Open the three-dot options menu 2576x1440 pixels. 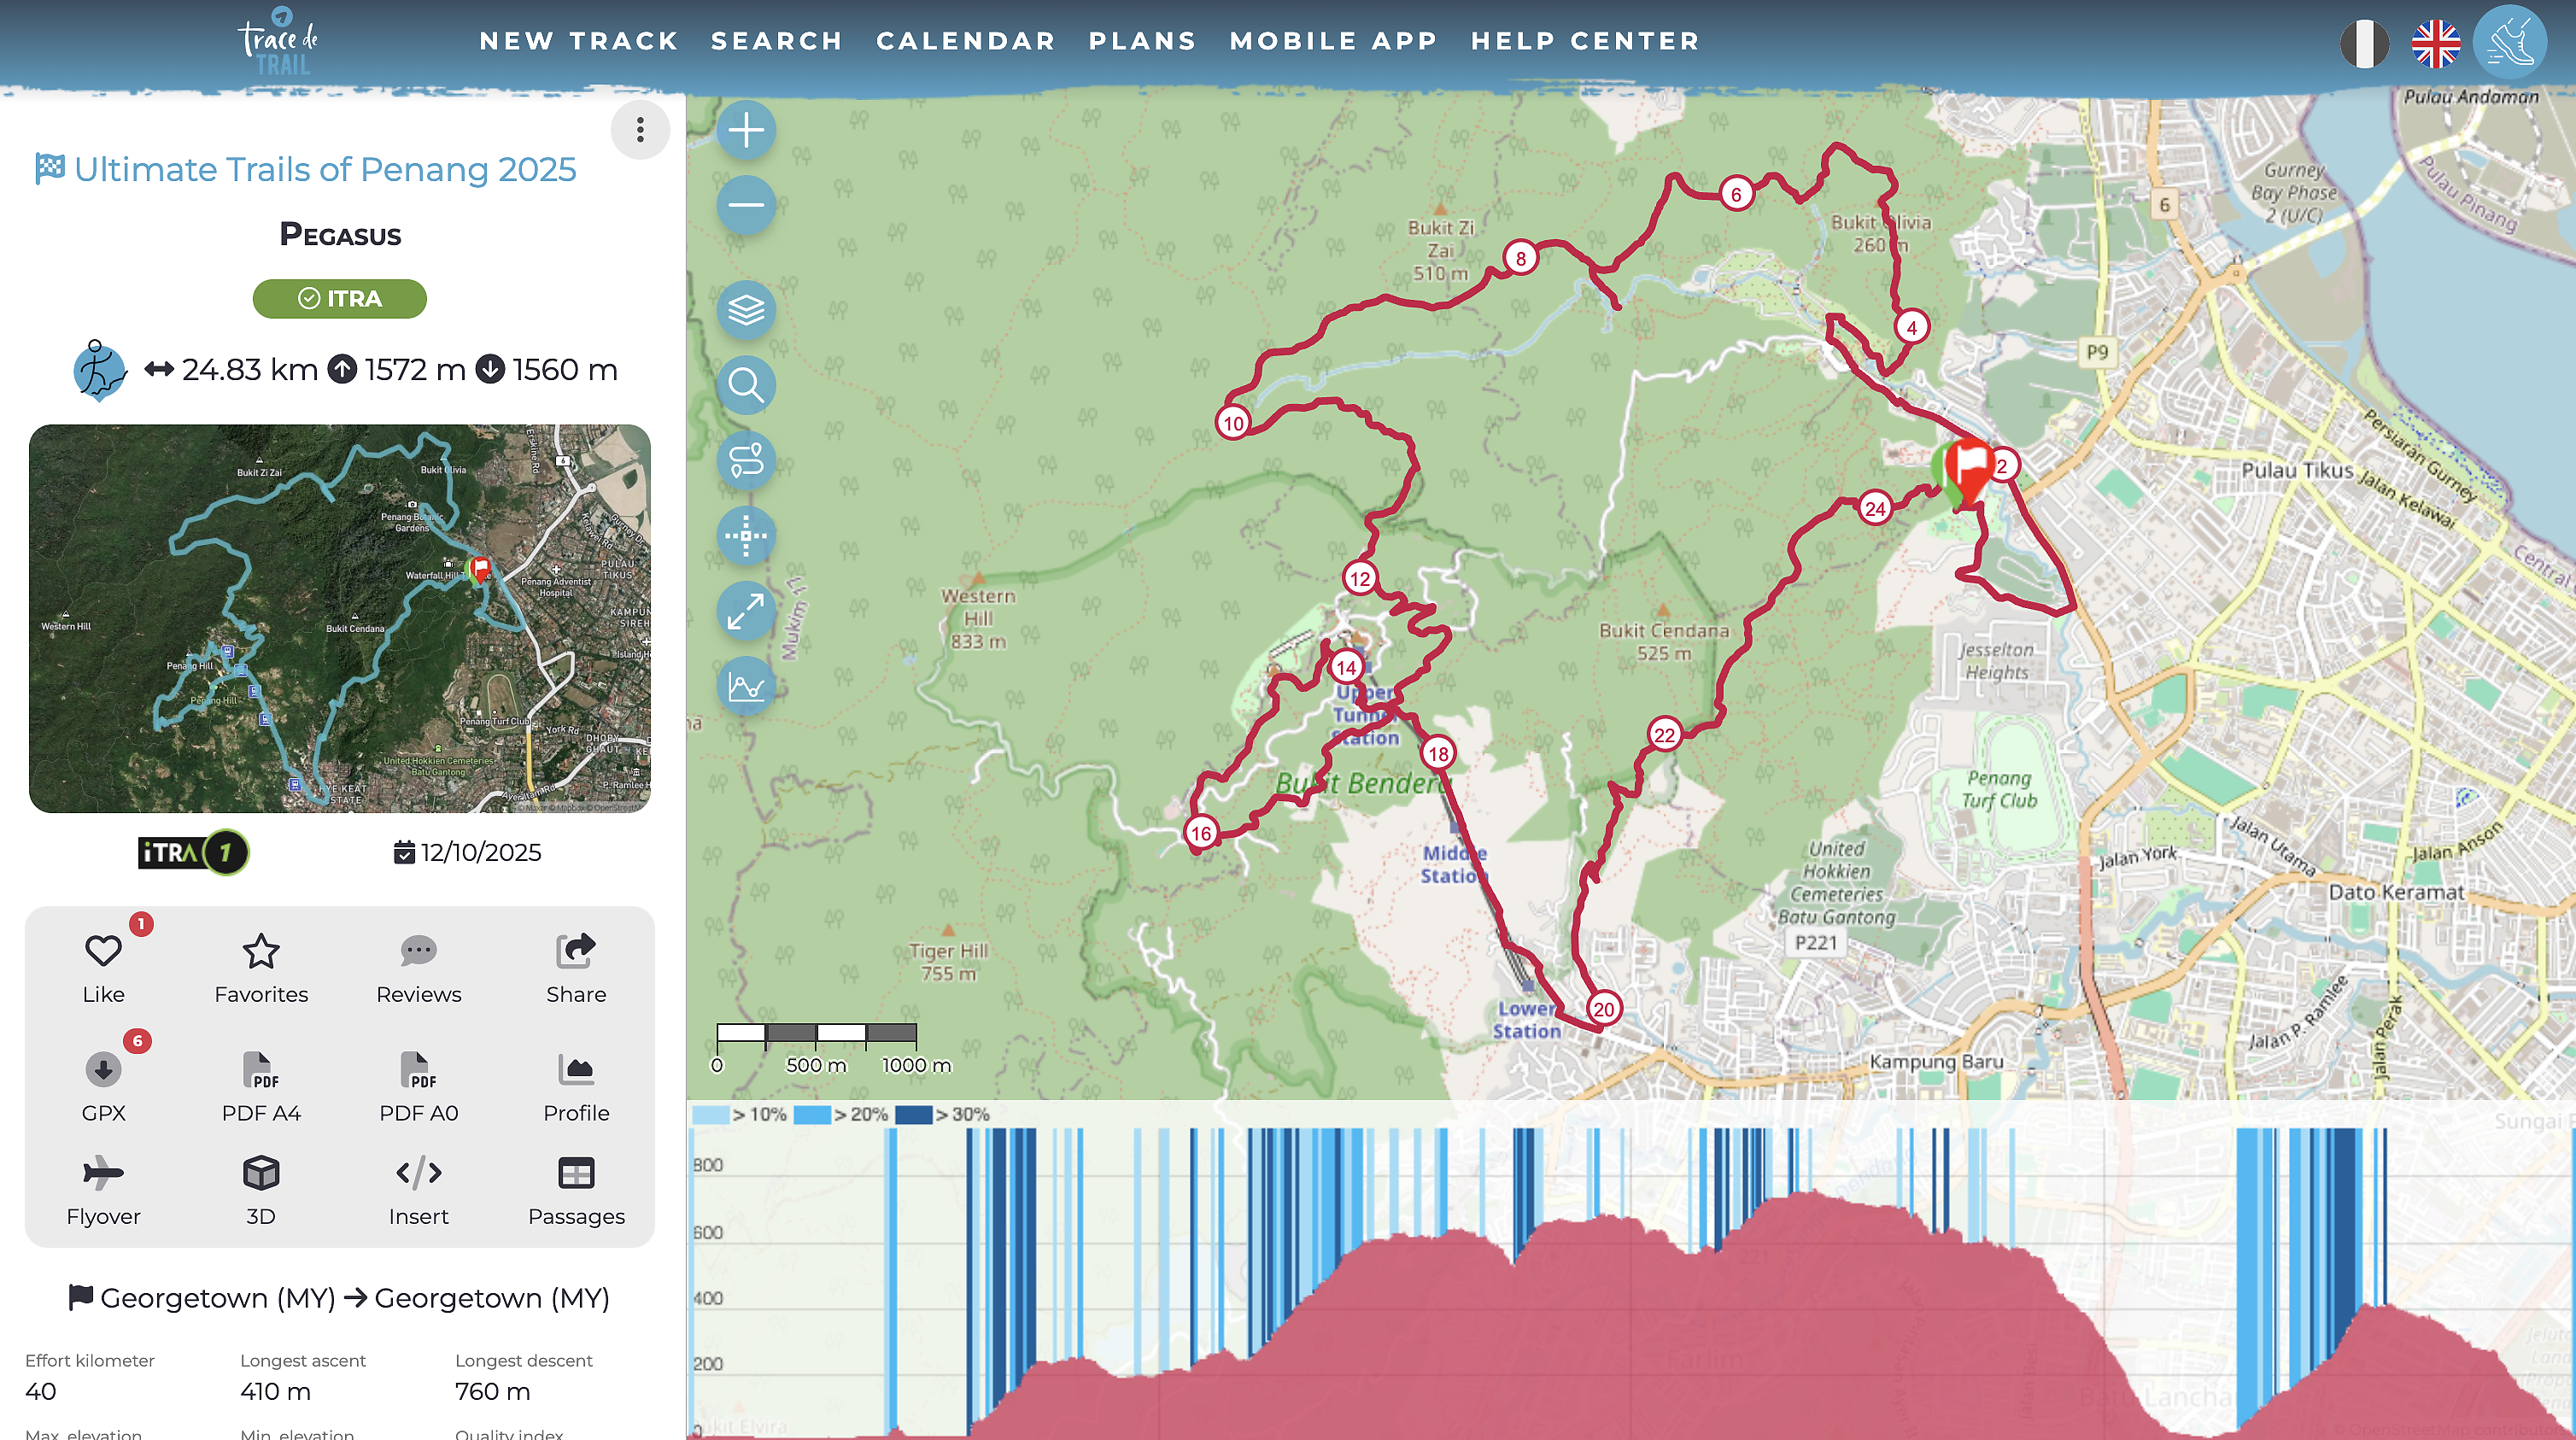click(639, 130)
